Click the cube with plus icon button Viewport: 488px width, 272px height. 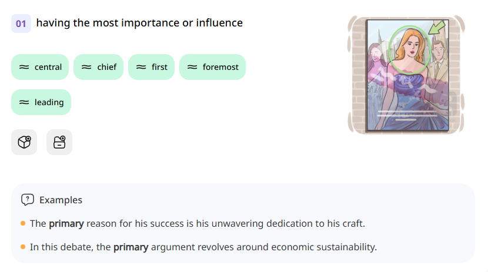pyautogui.click(x=24, y=142)
